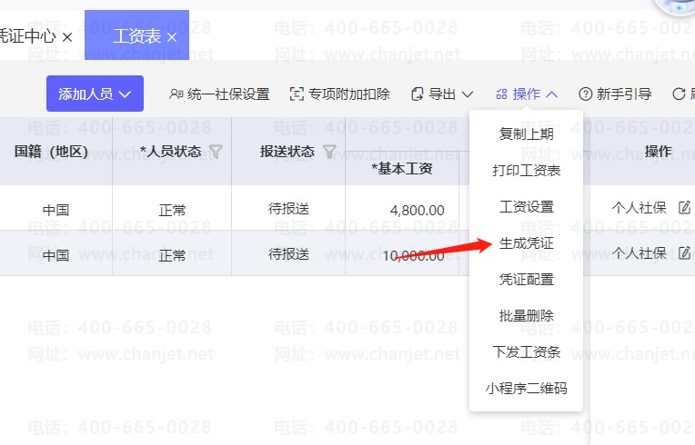Click edit icon in 4,800.00 row
Screen dimensions: 695x445
coord(685,207)
